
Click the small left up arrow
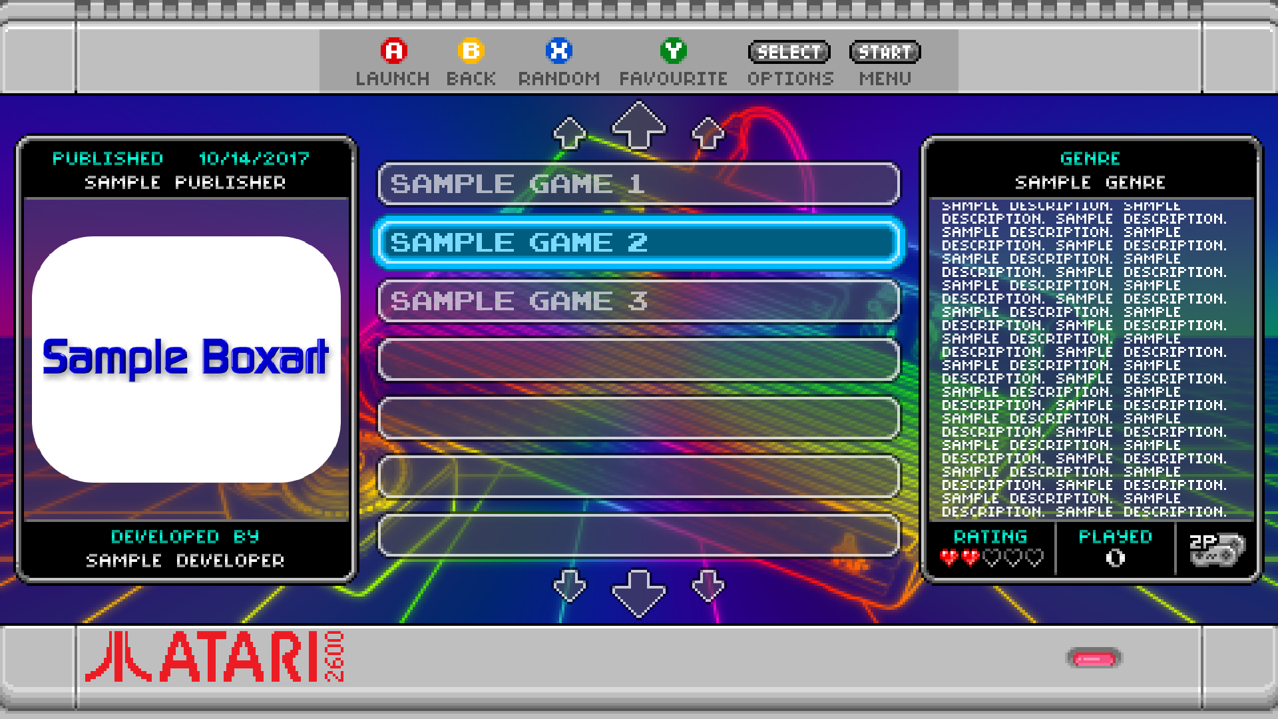point(570,132)
